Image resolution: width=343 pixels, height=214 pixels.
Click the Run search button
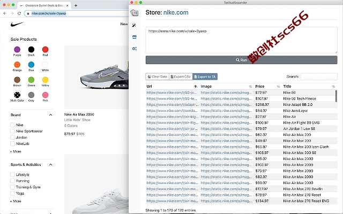(241, 60)
